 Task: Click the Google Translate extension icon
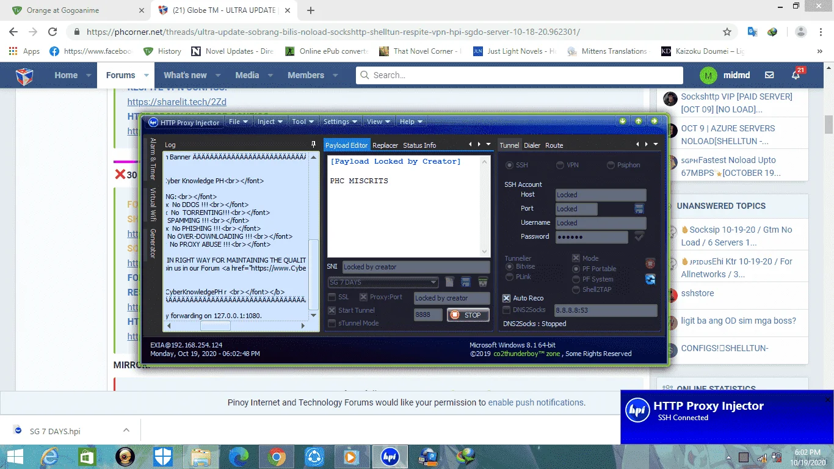(x=752, y=32)
